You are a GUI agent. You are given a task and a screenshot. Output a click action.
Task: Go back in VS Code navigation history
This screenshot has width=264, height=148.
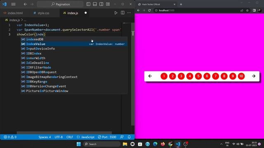point(25,4)
